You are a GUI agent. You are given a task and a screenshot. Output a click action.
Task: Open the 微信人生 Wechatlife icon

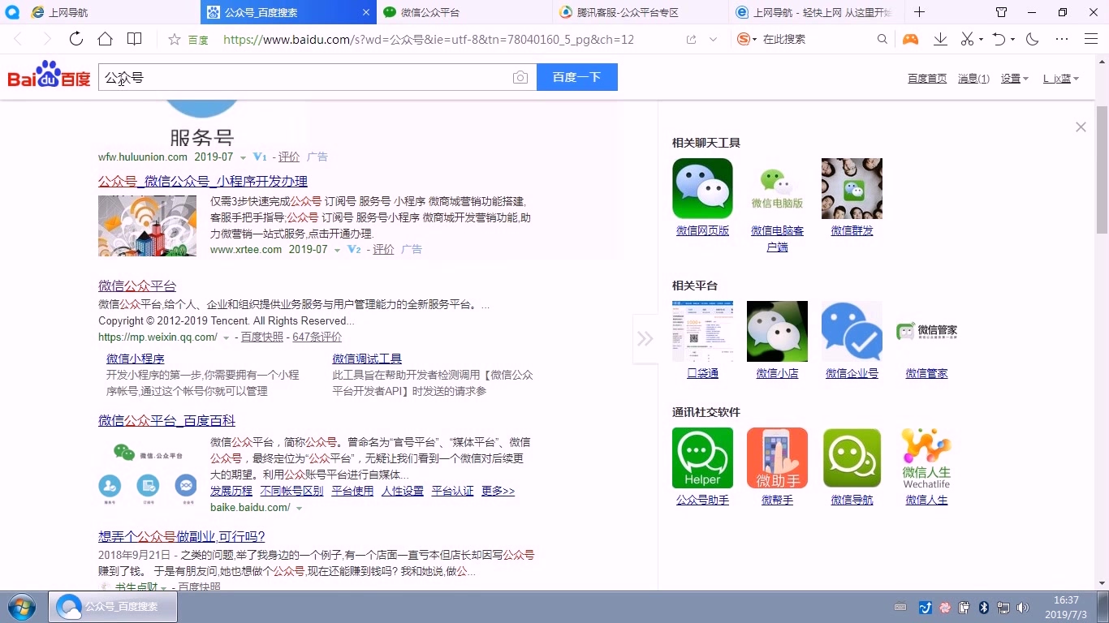(x=926, y=458)
